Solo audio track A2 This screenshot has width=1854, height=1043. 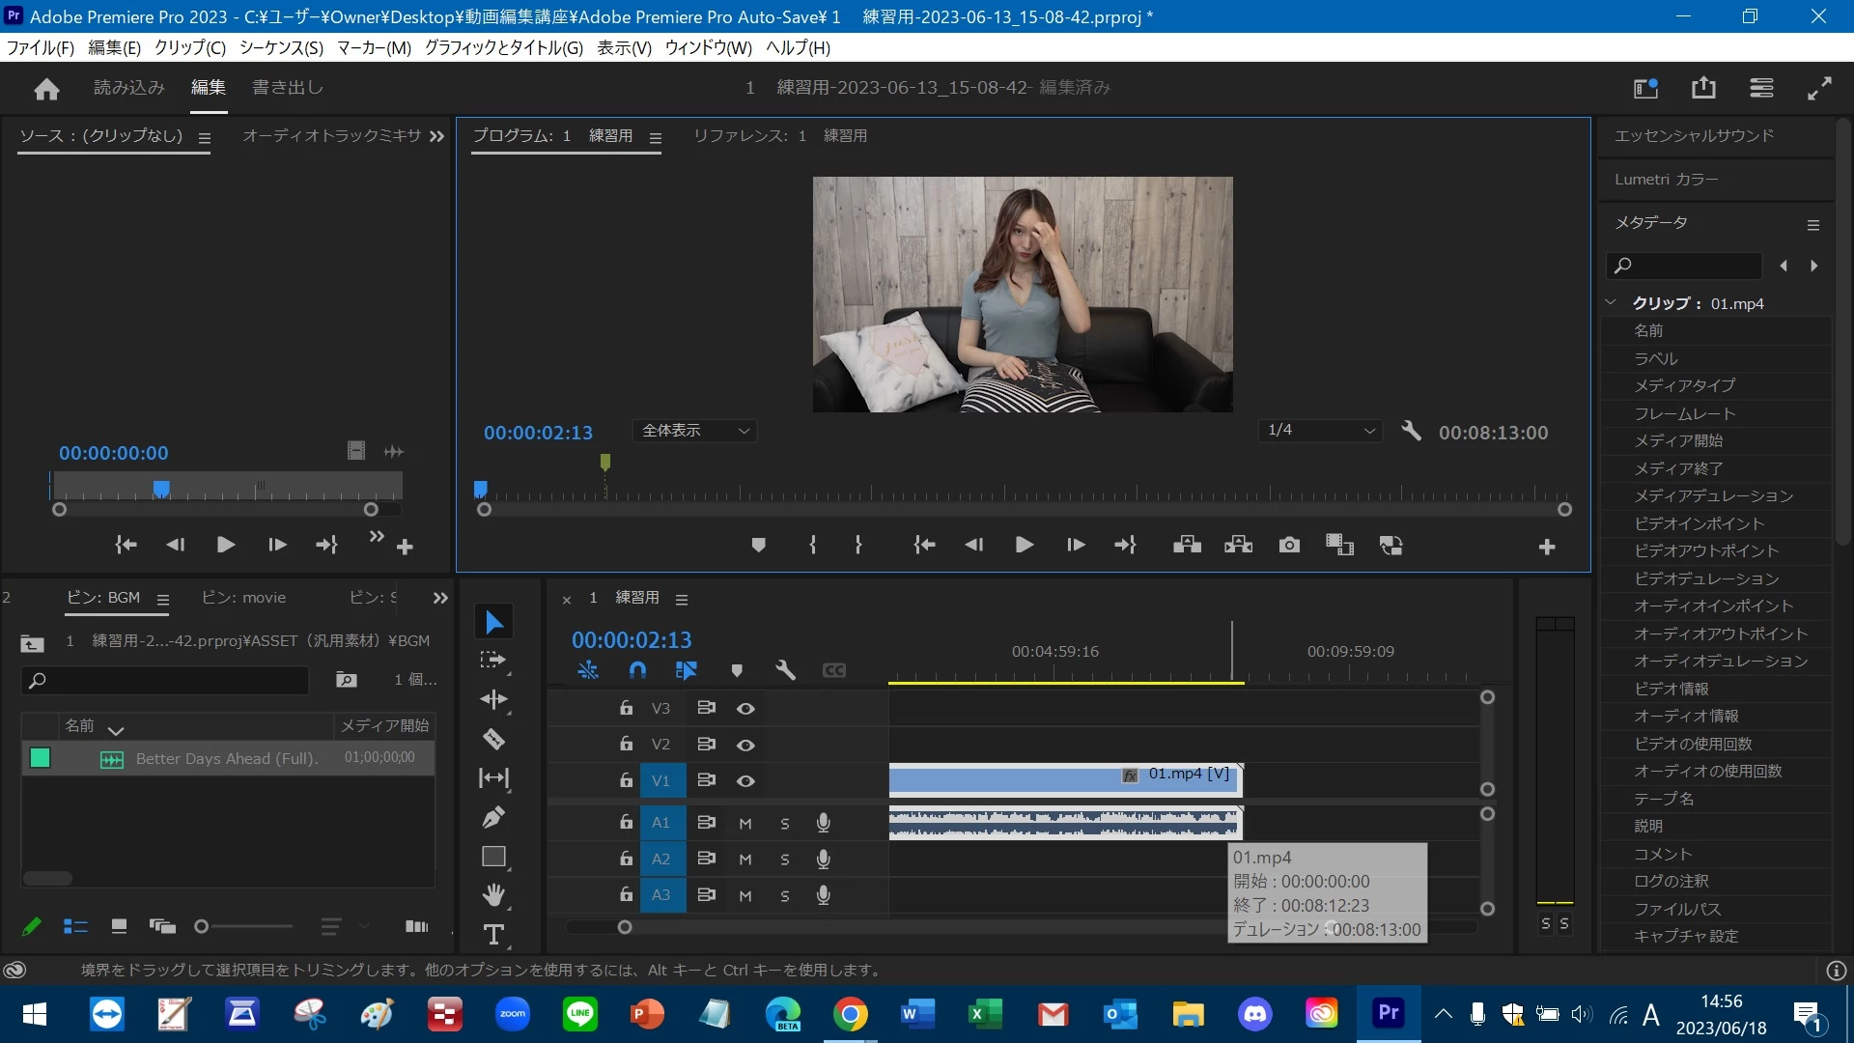[x=785, y=860]
